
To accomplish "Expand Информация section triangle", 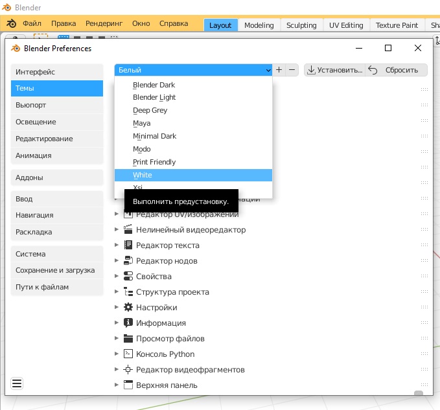I will [x=117, y=323].
